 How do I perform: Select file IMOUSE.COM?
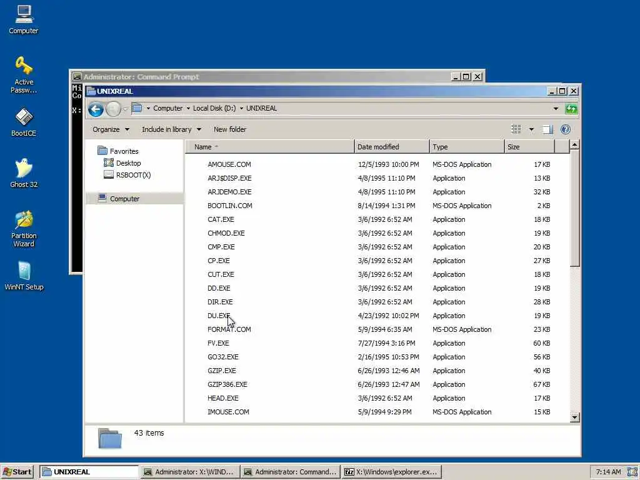(228, 412)
